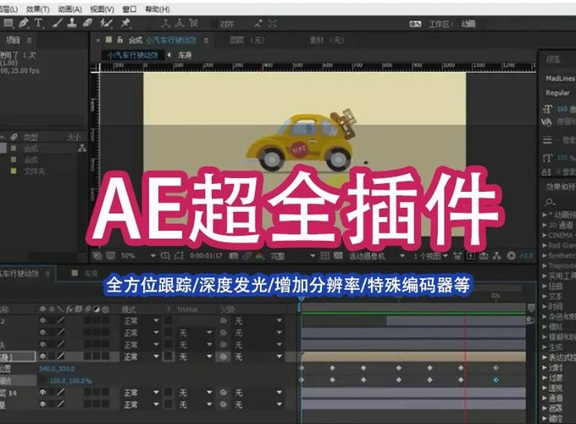Click the parent pick whip on 车身 layer
The height and width of the screenshot is (424, 576).
(224, 356)
